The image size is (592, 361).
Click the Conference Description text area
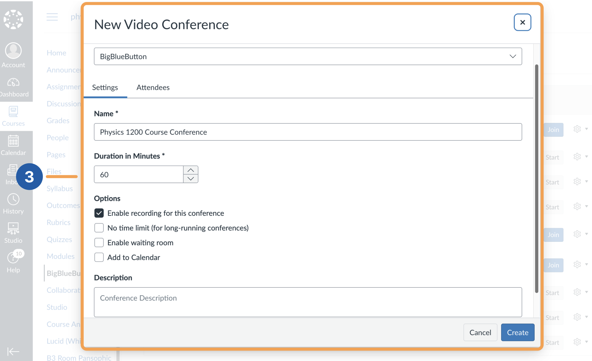coord(308,302)
